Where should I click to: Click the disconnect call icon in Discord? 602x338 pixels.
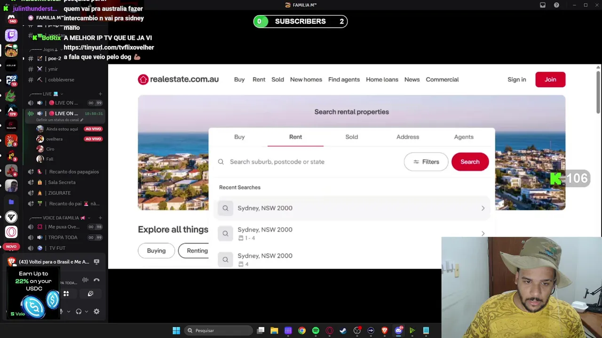96,280
